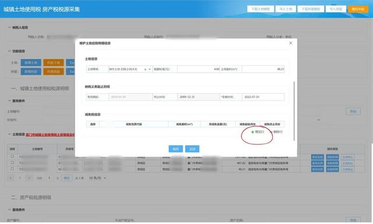This screenshot has height=224, width=373.
Task: Click the pagination confirm button
Action: (66, 178)
